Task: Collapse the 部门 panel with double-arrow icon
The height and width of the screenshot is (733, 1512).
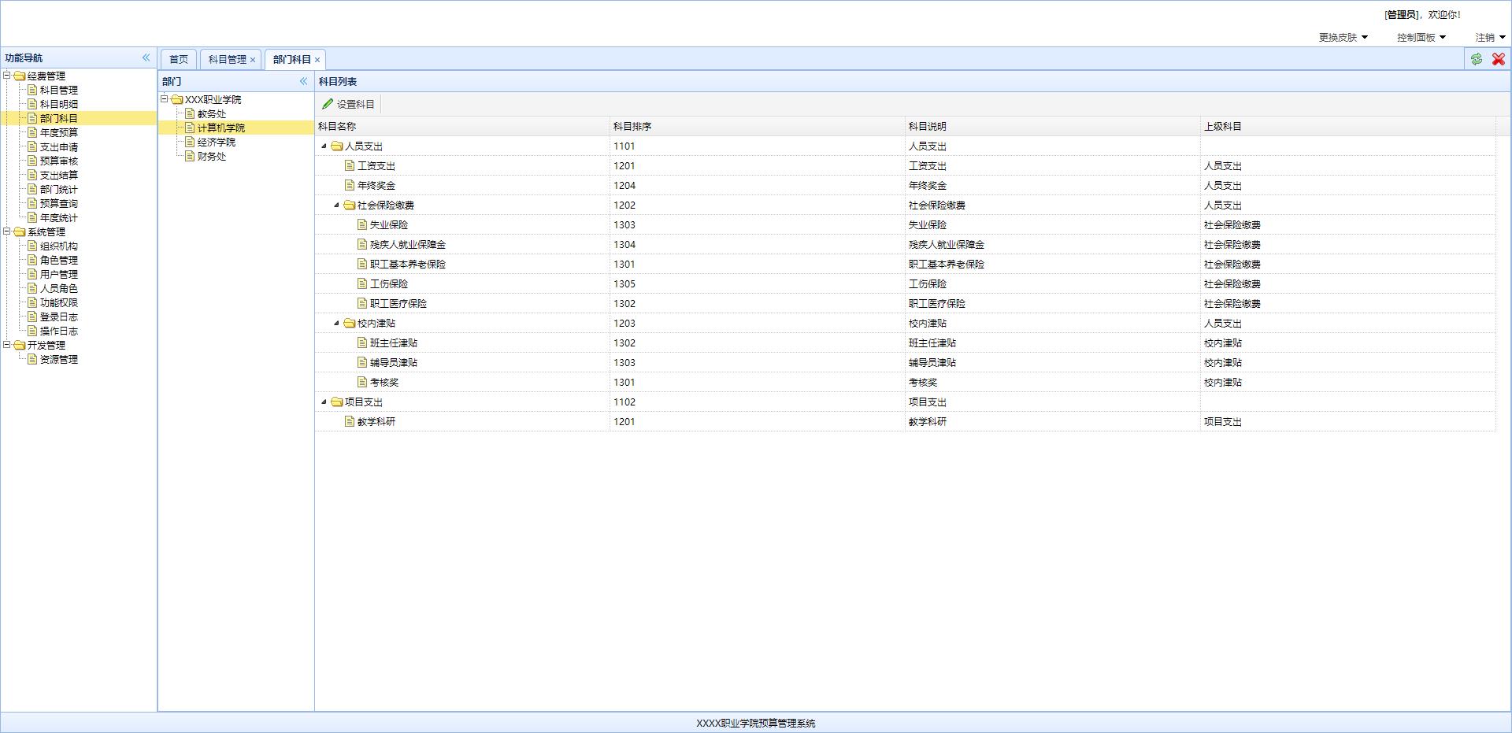Action: [303, 81]
